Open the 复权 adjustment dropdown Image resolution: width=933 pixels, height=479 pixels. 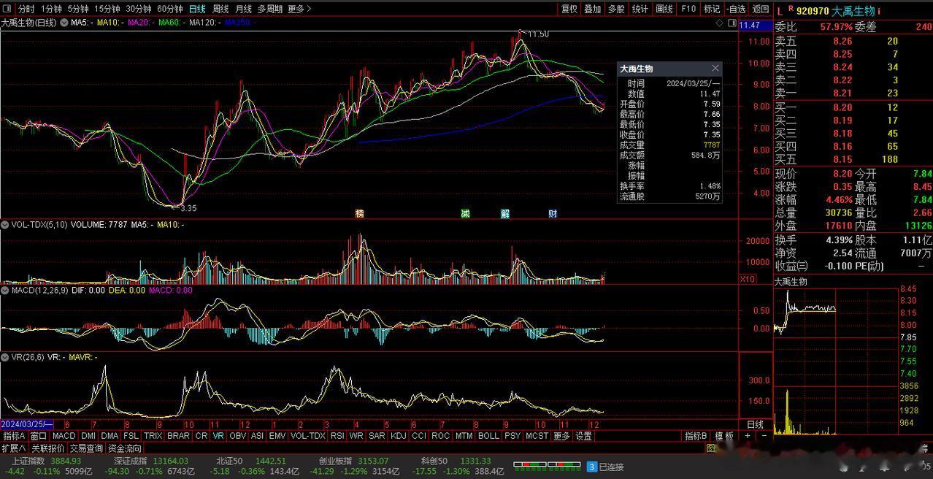pyautogui.click(x=569, y=9)
